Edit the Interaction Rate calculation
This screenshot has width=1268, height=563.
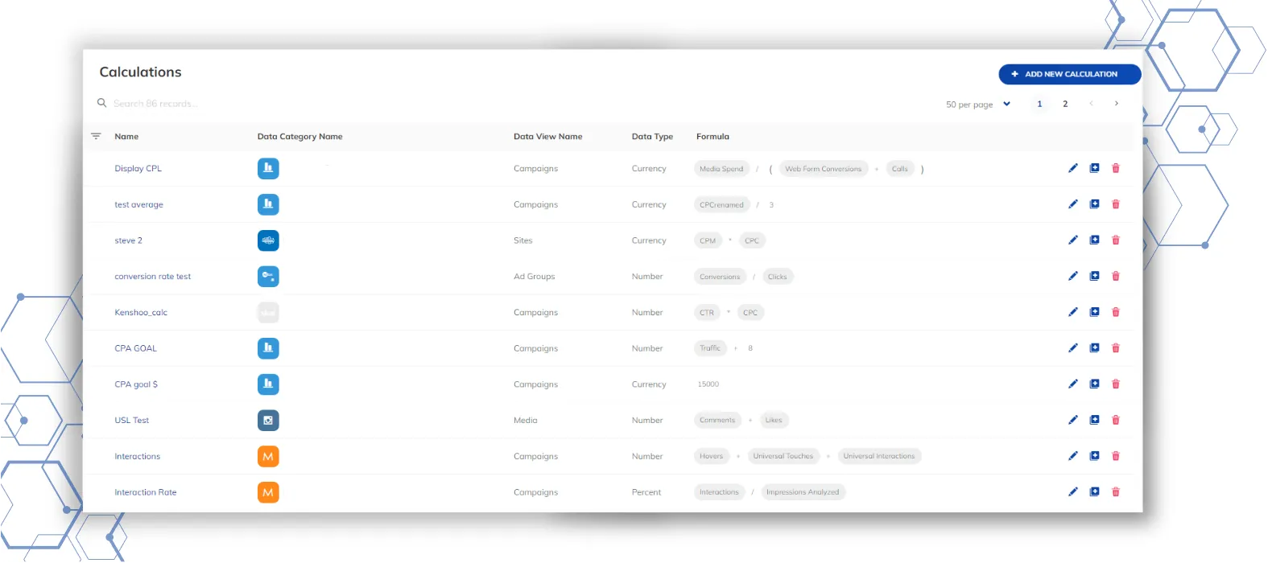(x=1072, y=492)
